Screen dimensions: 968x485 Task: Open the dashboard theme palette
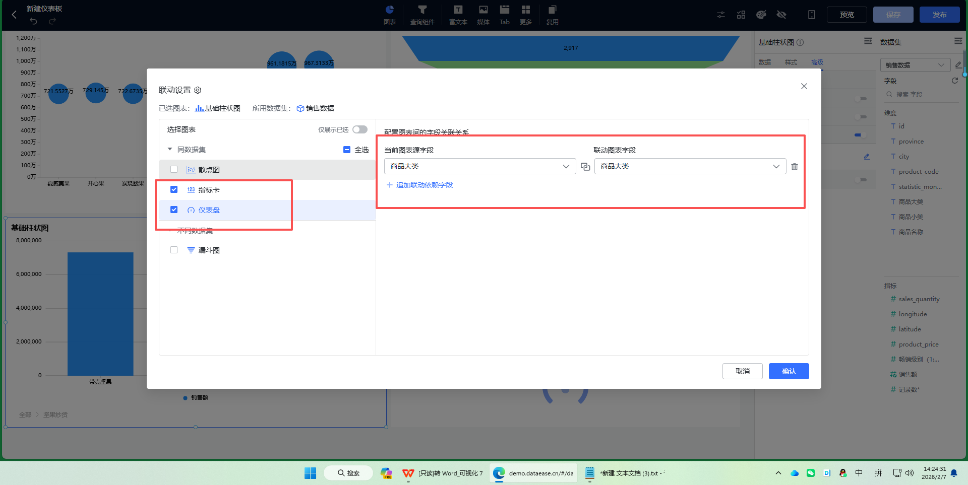point(761,15)
